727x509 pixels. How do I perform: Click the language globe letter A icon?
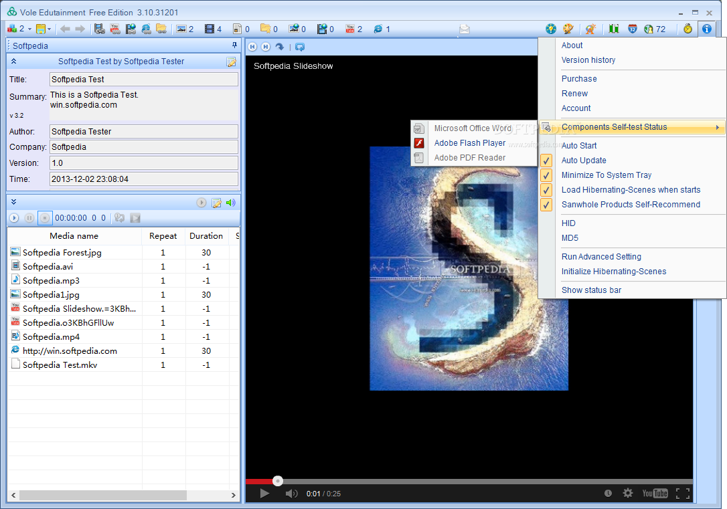[590, 29]
